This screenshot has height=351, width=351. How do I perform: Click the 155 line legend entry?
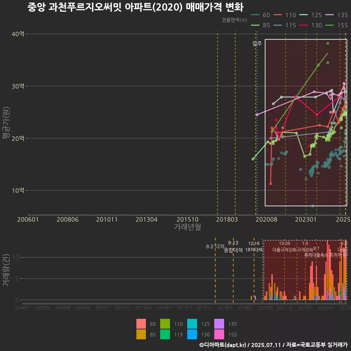pyautogui.click(x=337, y=25)
